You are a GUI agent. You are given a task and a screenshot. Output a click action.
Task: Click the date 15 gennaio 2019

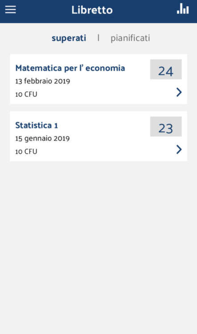[x=42, y=138]
